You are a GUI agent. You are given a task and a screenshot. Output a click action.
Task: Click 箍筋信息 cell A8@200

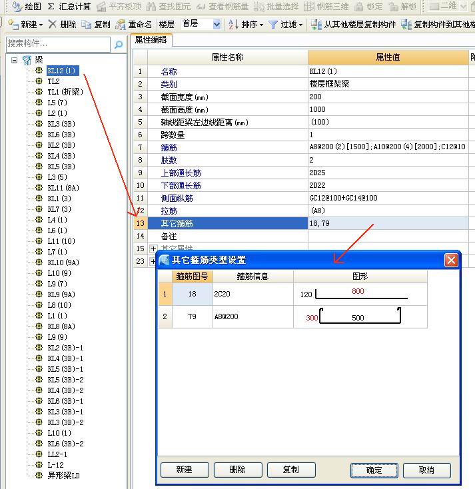tap(253, 316)
